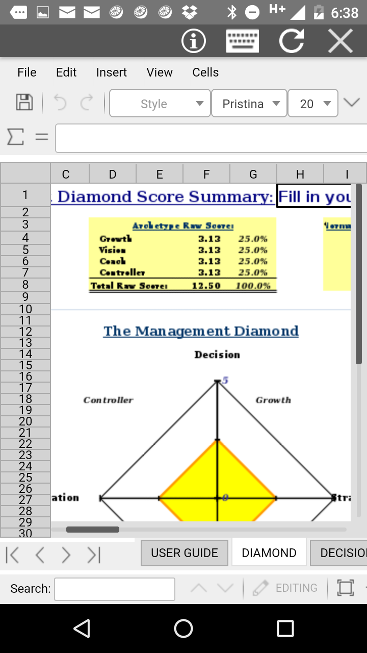The image size is (367, 653).
Task: Click the italic 'Growth' chart label
Action: (273, 400)
